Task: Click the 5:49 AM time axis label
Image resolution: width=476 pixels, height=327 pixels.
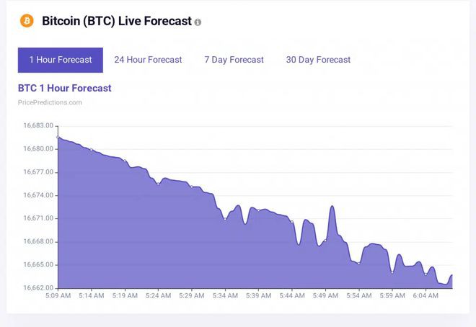Action: (325, 295)
